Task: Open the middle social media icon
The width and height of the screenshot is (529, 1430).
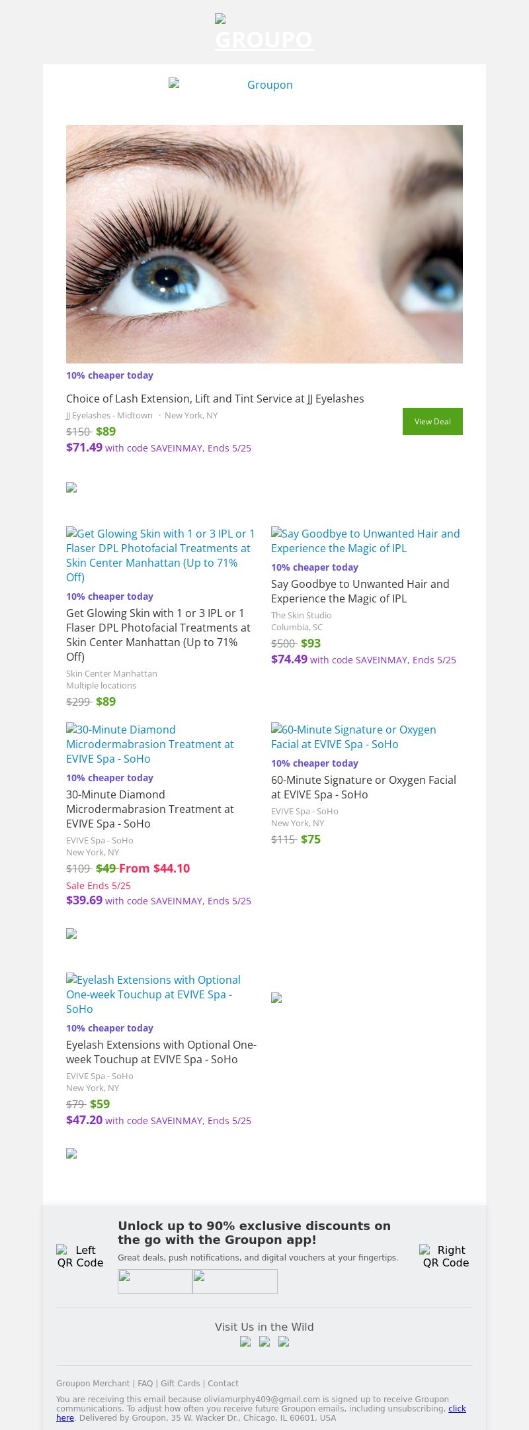Action: point(264,1341)
